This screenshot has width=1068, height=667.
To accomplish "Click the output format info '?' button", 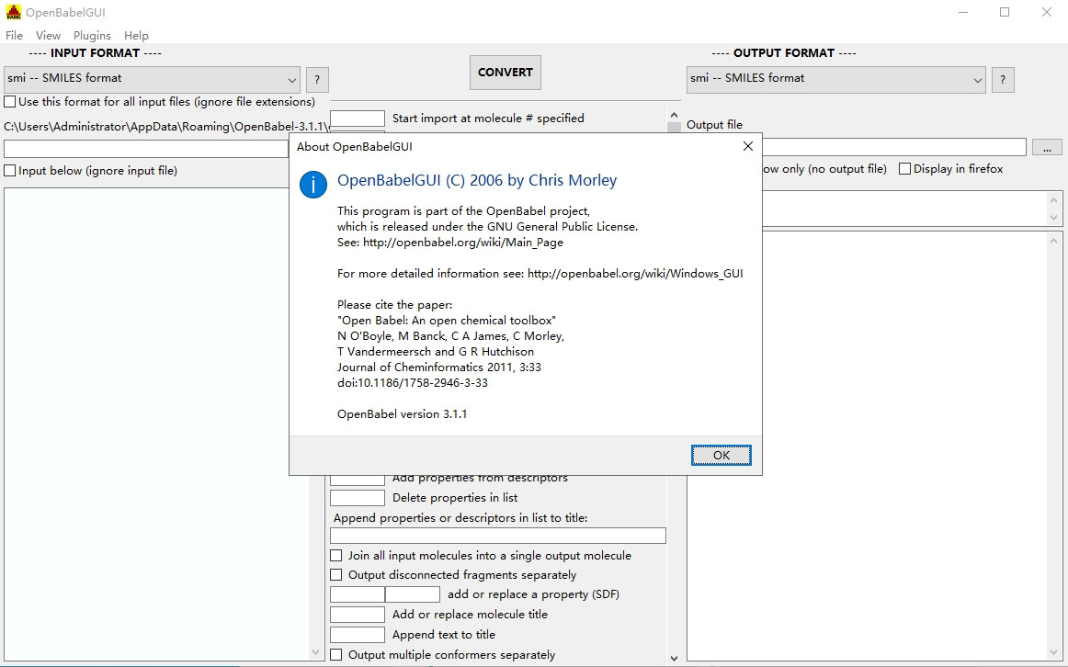I will click(1003, 80).
